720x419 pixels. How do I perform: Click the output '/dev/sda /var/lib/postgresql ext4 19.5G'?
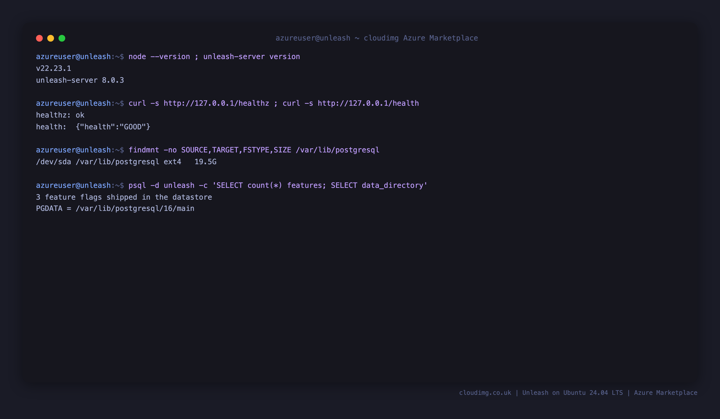coord(126,162)
